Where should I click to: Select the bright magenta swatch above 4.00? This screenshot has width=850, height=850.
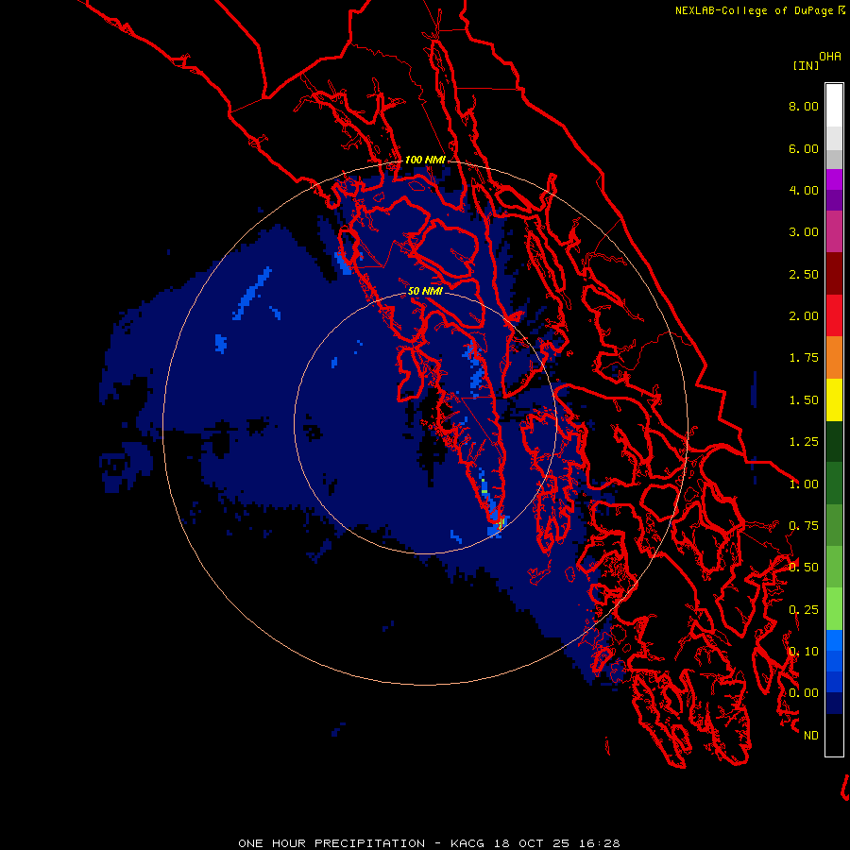(x=834, y=179)
